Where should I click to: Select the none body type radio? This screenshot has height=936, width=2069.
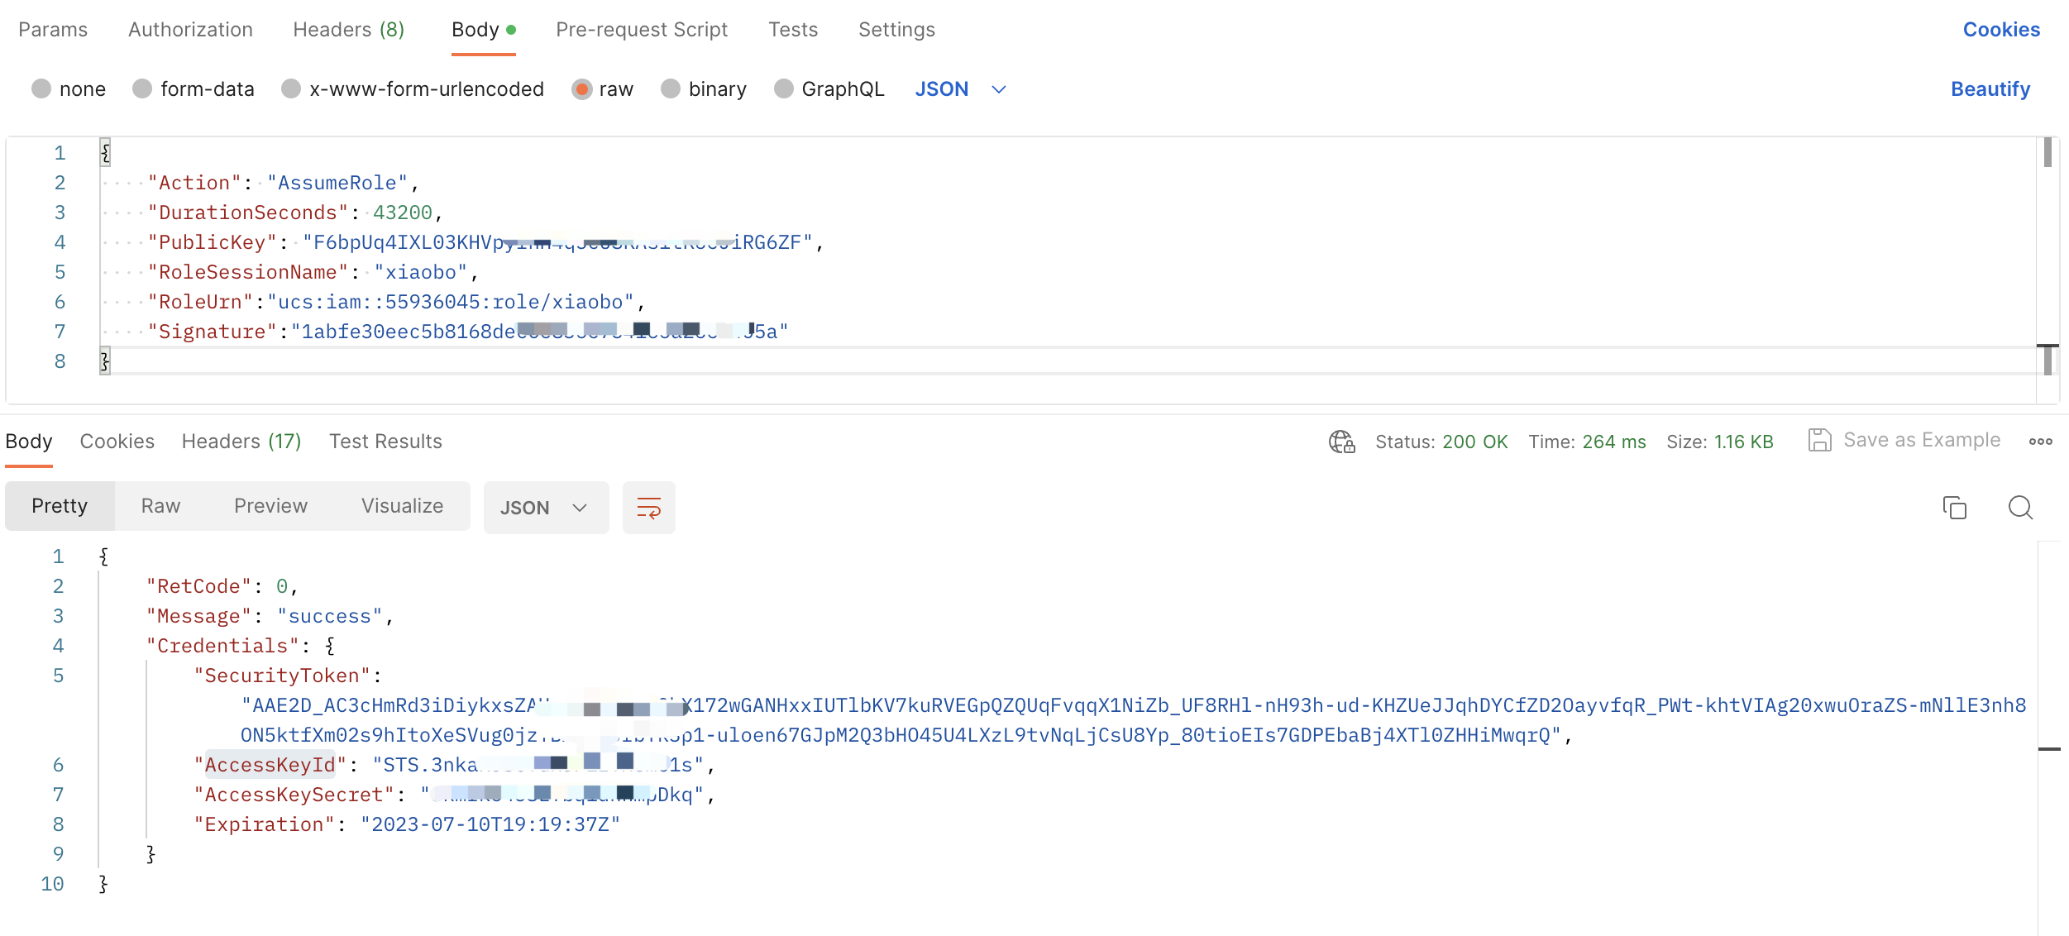[41, 89]
